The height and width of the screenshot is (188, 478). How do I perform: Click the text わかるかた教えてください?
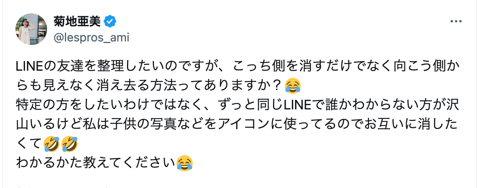[95, 163]
